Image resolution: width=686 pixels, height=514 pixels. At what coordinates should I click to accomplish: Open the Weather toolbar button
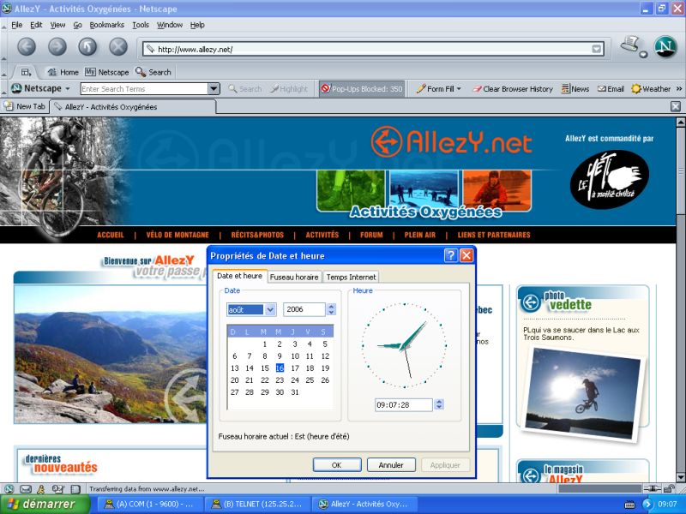coord(651,89)
